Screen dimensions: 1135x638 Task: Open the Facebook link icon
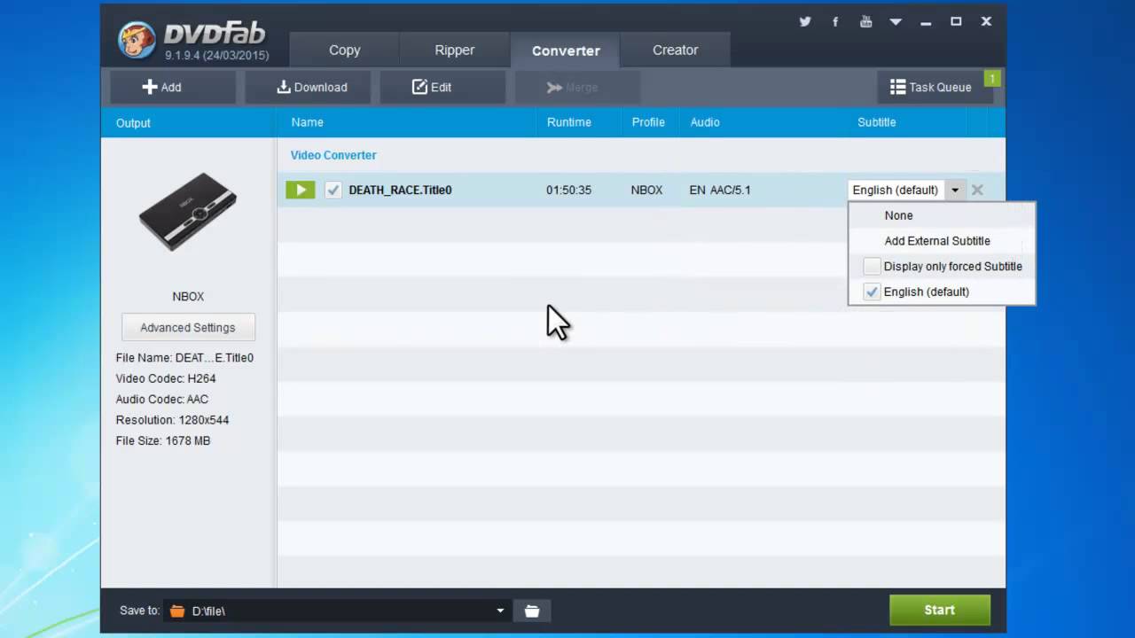point(835,22)
